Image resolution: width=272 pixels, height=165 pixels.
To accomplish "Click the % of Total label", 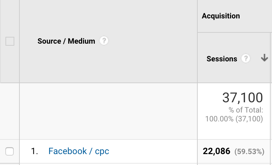I will [246, 110].
